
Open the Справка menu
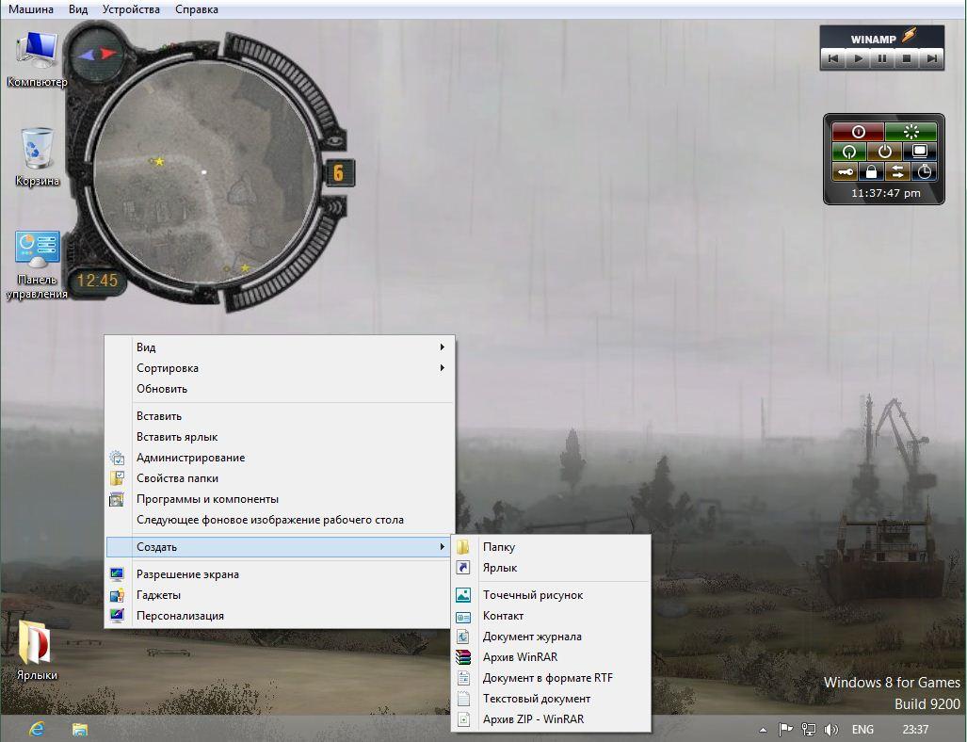pos(196,9)
